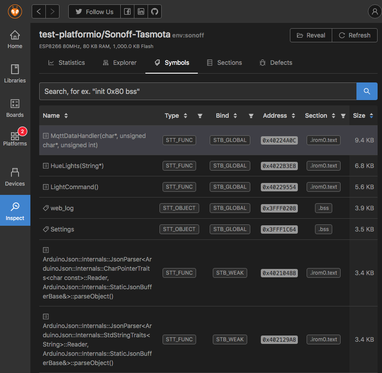Viewport: 382px width, 373px height.
Task: Click .irom0.text tag in HueLights row
Action: point(323,166)
